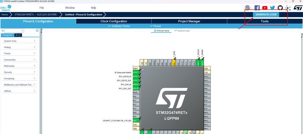Screen dimensions: 303x134
Task: Open the Pinout dropdown menu
Action: click(x=155, y=26)
